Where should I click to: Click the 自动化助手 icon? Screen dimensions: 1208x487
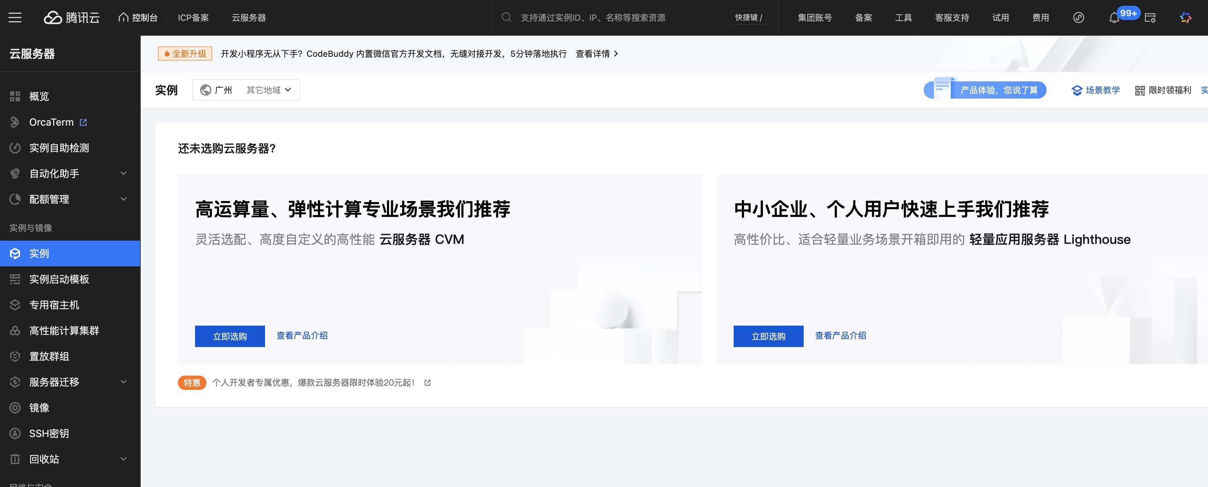(15, 174)
